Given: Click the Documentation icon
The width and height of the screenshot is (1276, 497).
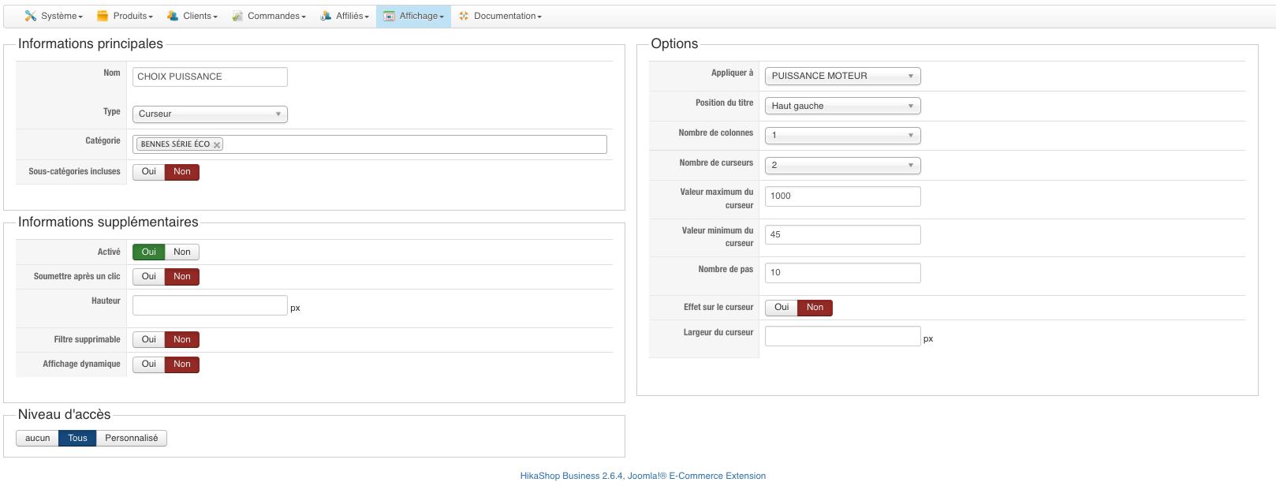Looking at the screenshot, I should [464, 16].
